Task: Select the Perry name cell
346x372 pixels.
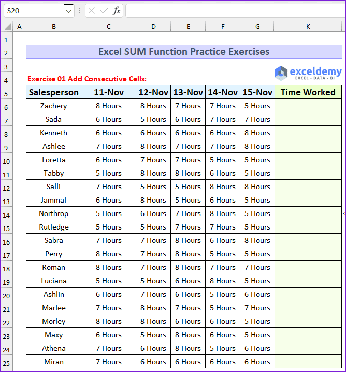Action: point(53,254)
